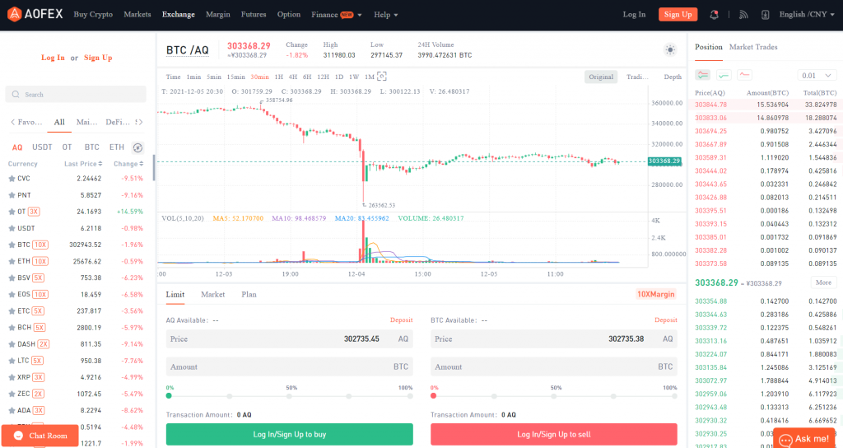Toggle light/dark theme sun icon
The image size is (843, 448).
click(670, 50)
